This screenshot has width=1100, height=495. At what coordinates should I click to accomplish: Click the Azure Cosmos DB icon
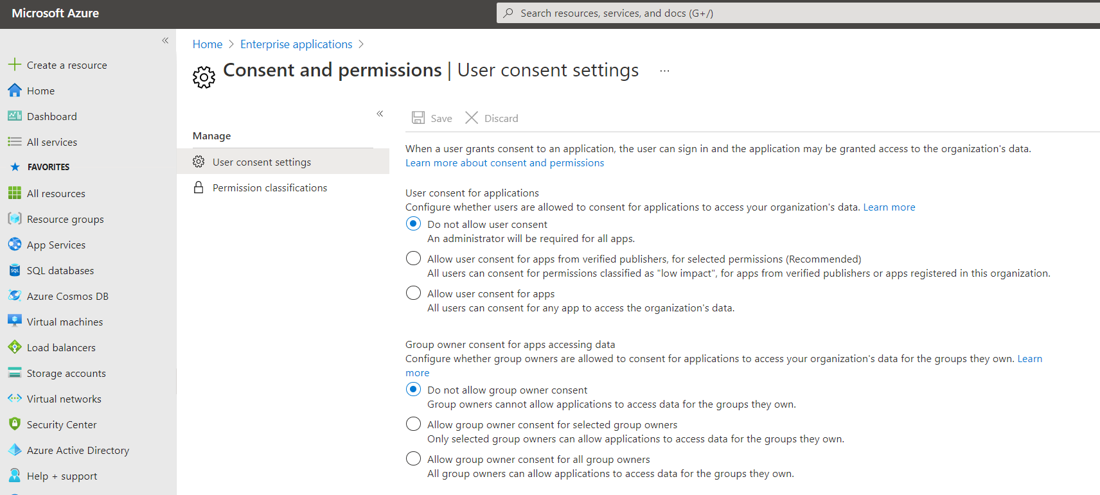click(x=15, y=296)
